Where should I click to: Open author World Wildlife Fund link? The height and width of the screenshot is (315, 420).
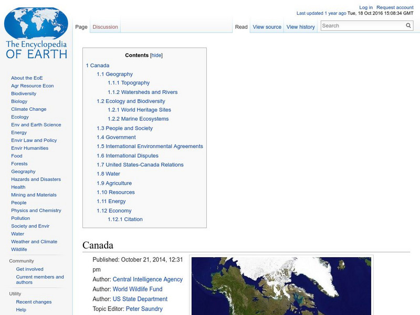point(138,289)
